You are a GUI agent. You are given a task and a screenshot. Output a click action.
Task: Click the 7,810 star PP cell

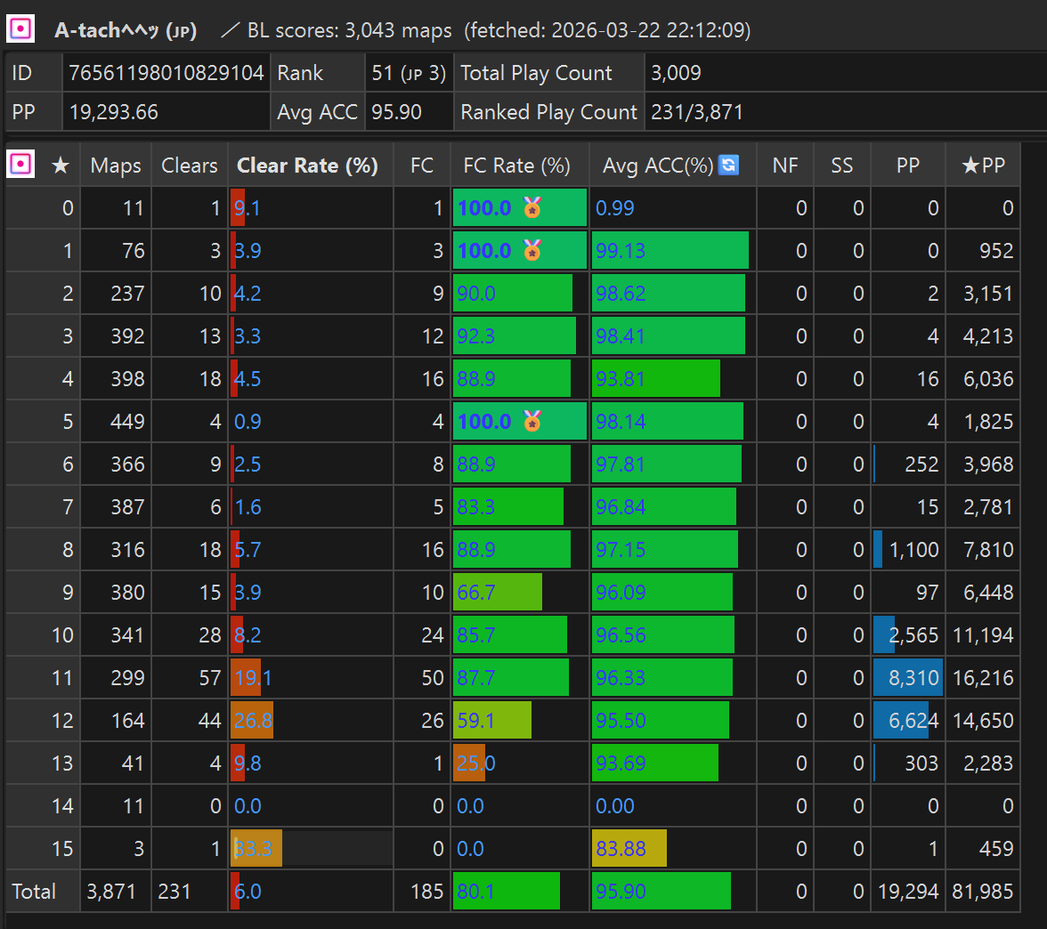tap(983, 549)
